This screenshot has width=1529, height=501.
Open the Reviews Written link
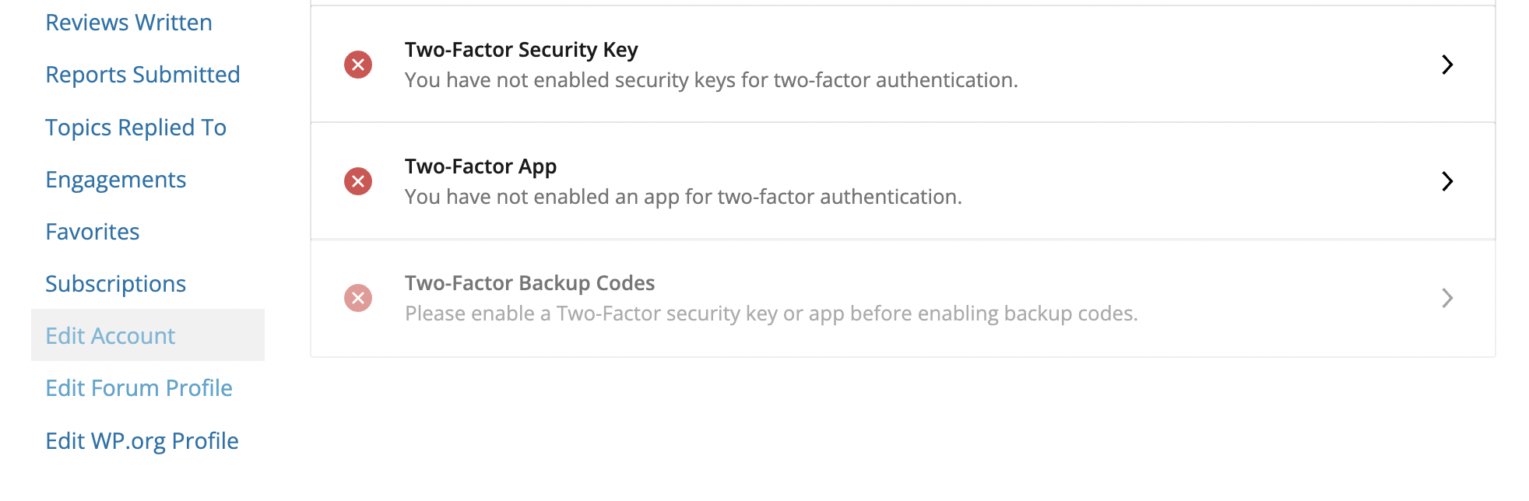coord(128,23)
